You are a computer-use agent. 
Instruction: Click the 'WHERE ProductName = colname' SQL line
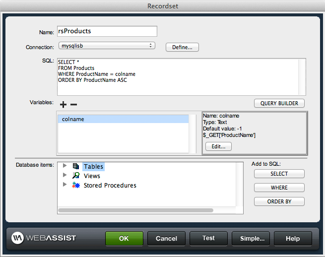click(x=97, y=74)
